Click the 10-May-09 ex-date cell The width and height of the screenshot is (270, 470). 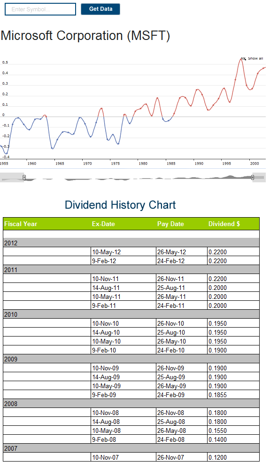(x=123, y=386)
